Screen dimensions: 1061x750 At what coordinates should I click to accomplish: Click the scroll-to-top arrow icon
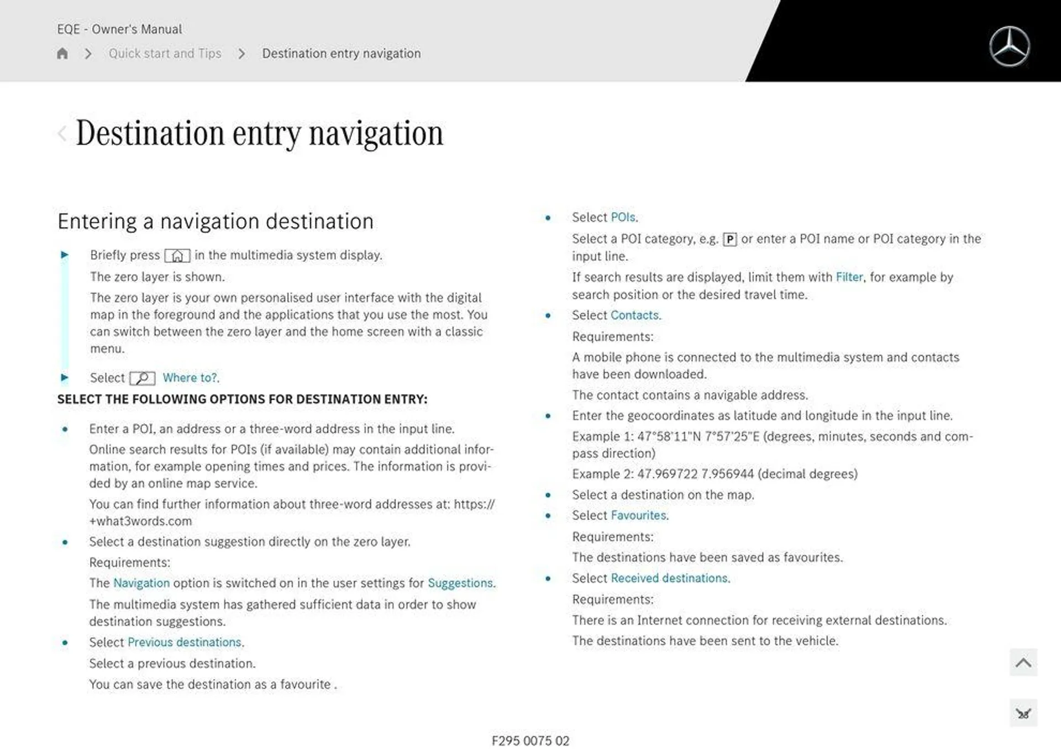[x=1025, y=662]
